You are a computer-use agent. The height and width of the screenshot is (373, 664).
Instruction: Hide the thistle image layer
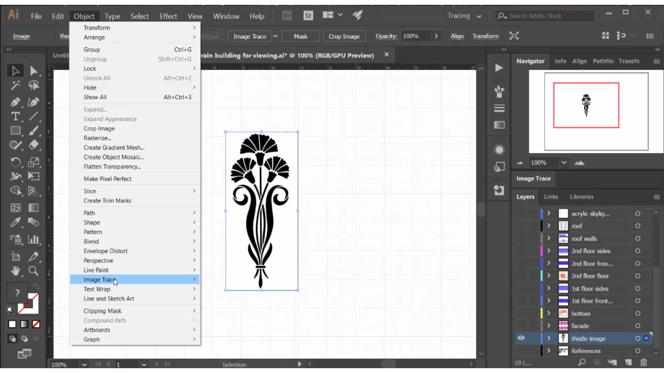(x=521, y=338)
